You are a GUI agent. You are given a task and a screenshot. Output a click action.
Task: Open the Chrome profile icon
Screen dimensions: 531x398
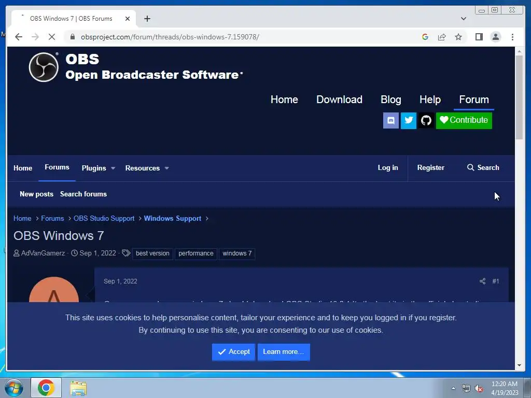495,37
